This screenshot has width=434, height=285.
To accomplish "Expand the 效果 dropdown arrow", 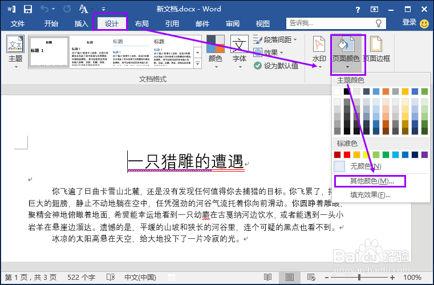I will tap(282, 52).
